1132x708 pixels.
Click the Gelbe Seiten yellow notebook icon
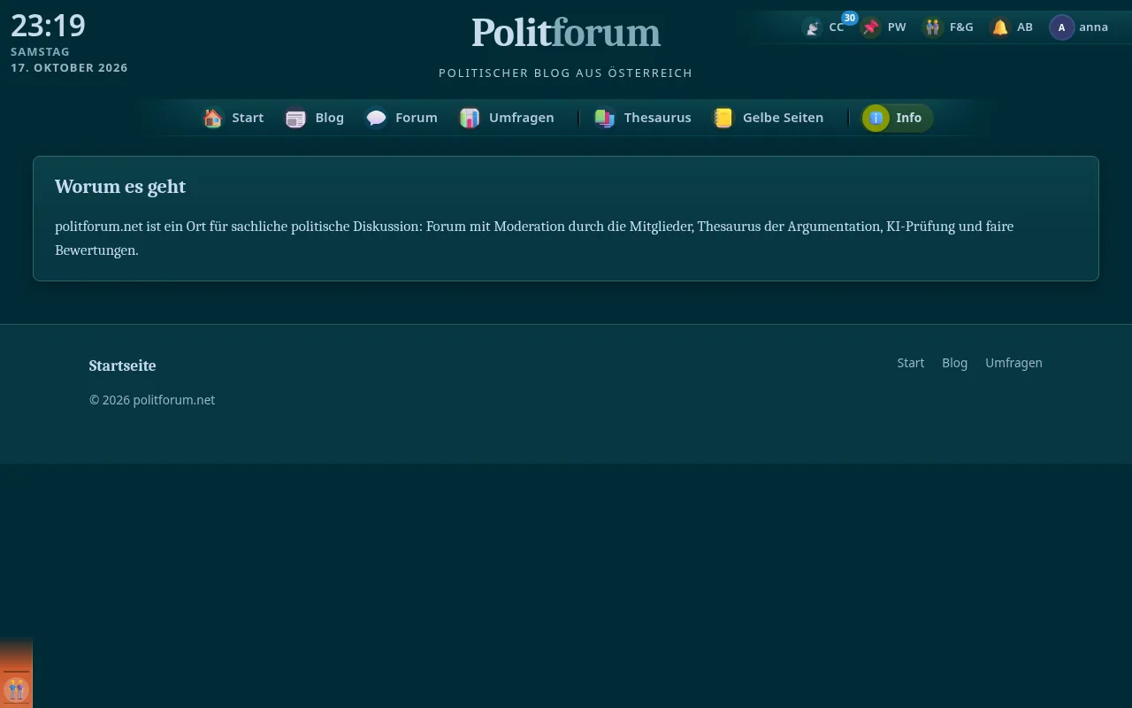pos(723,118)
